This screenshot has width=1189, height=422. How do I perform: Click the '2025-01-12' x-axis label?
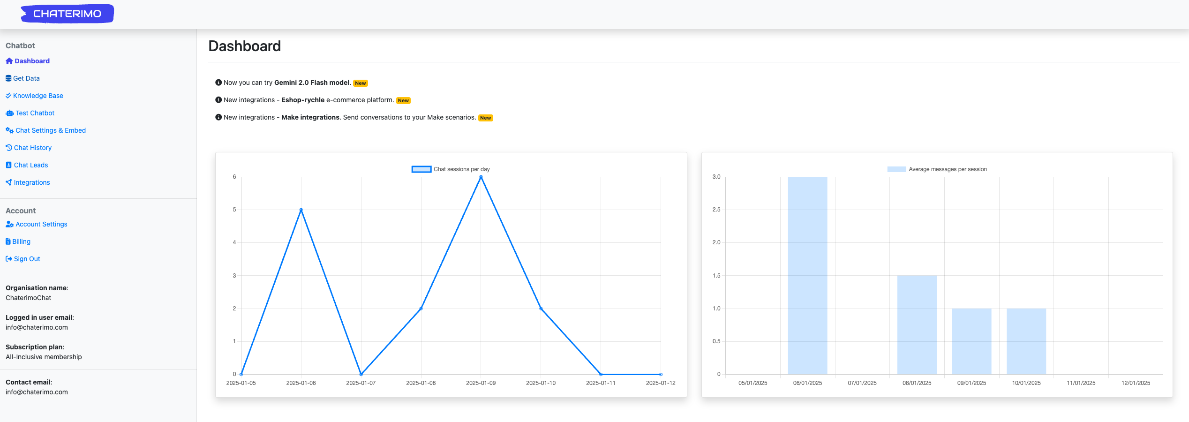click(x=661, y=383)
